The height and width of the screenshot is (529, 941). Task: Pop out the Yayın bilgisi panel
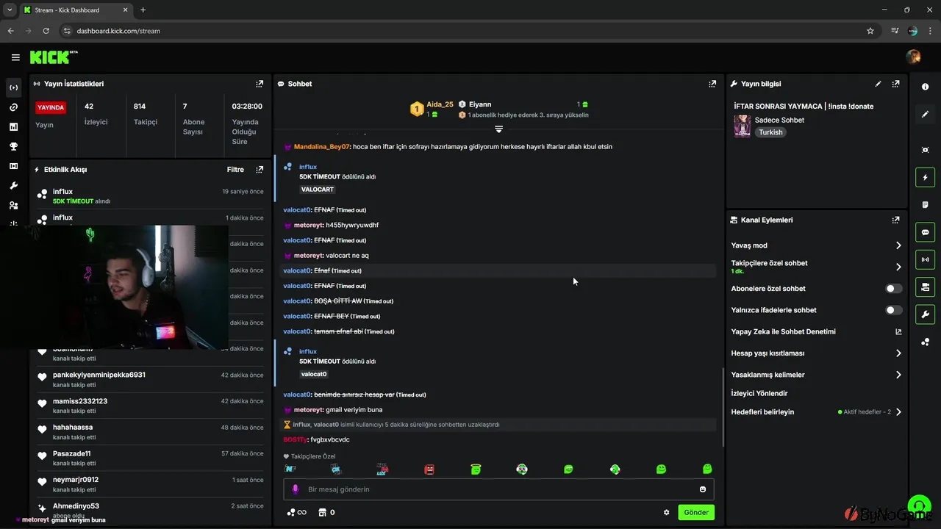click(x=895, y=84)
